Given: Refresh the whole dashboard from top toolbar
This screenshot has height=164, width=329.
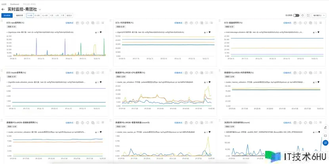Looking at the screenshot, I should [x=302, y=15].
